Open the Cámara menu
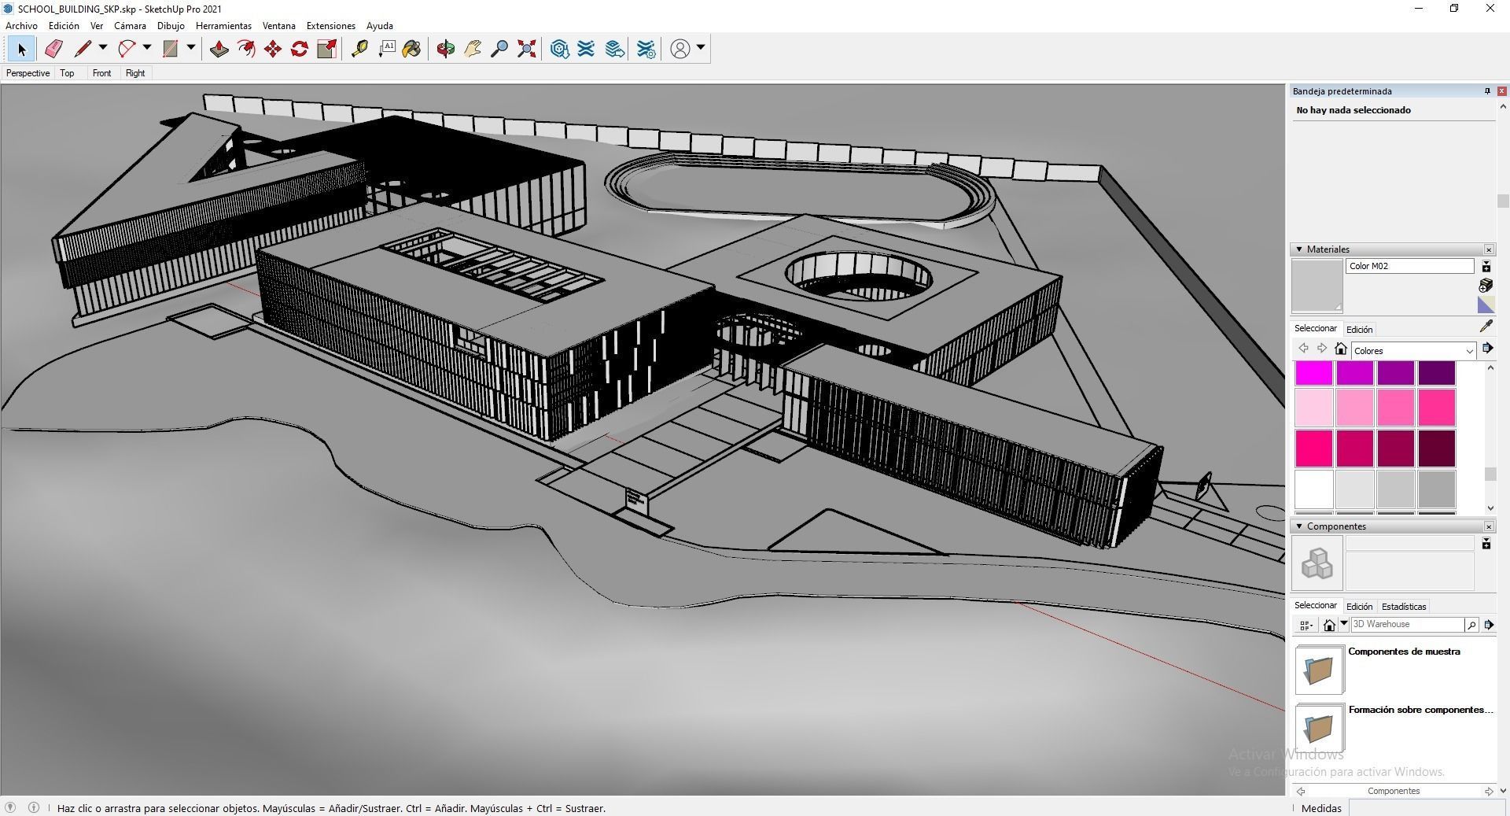The width and height of the screenshot is (1510, 816). tap(130, 26)
